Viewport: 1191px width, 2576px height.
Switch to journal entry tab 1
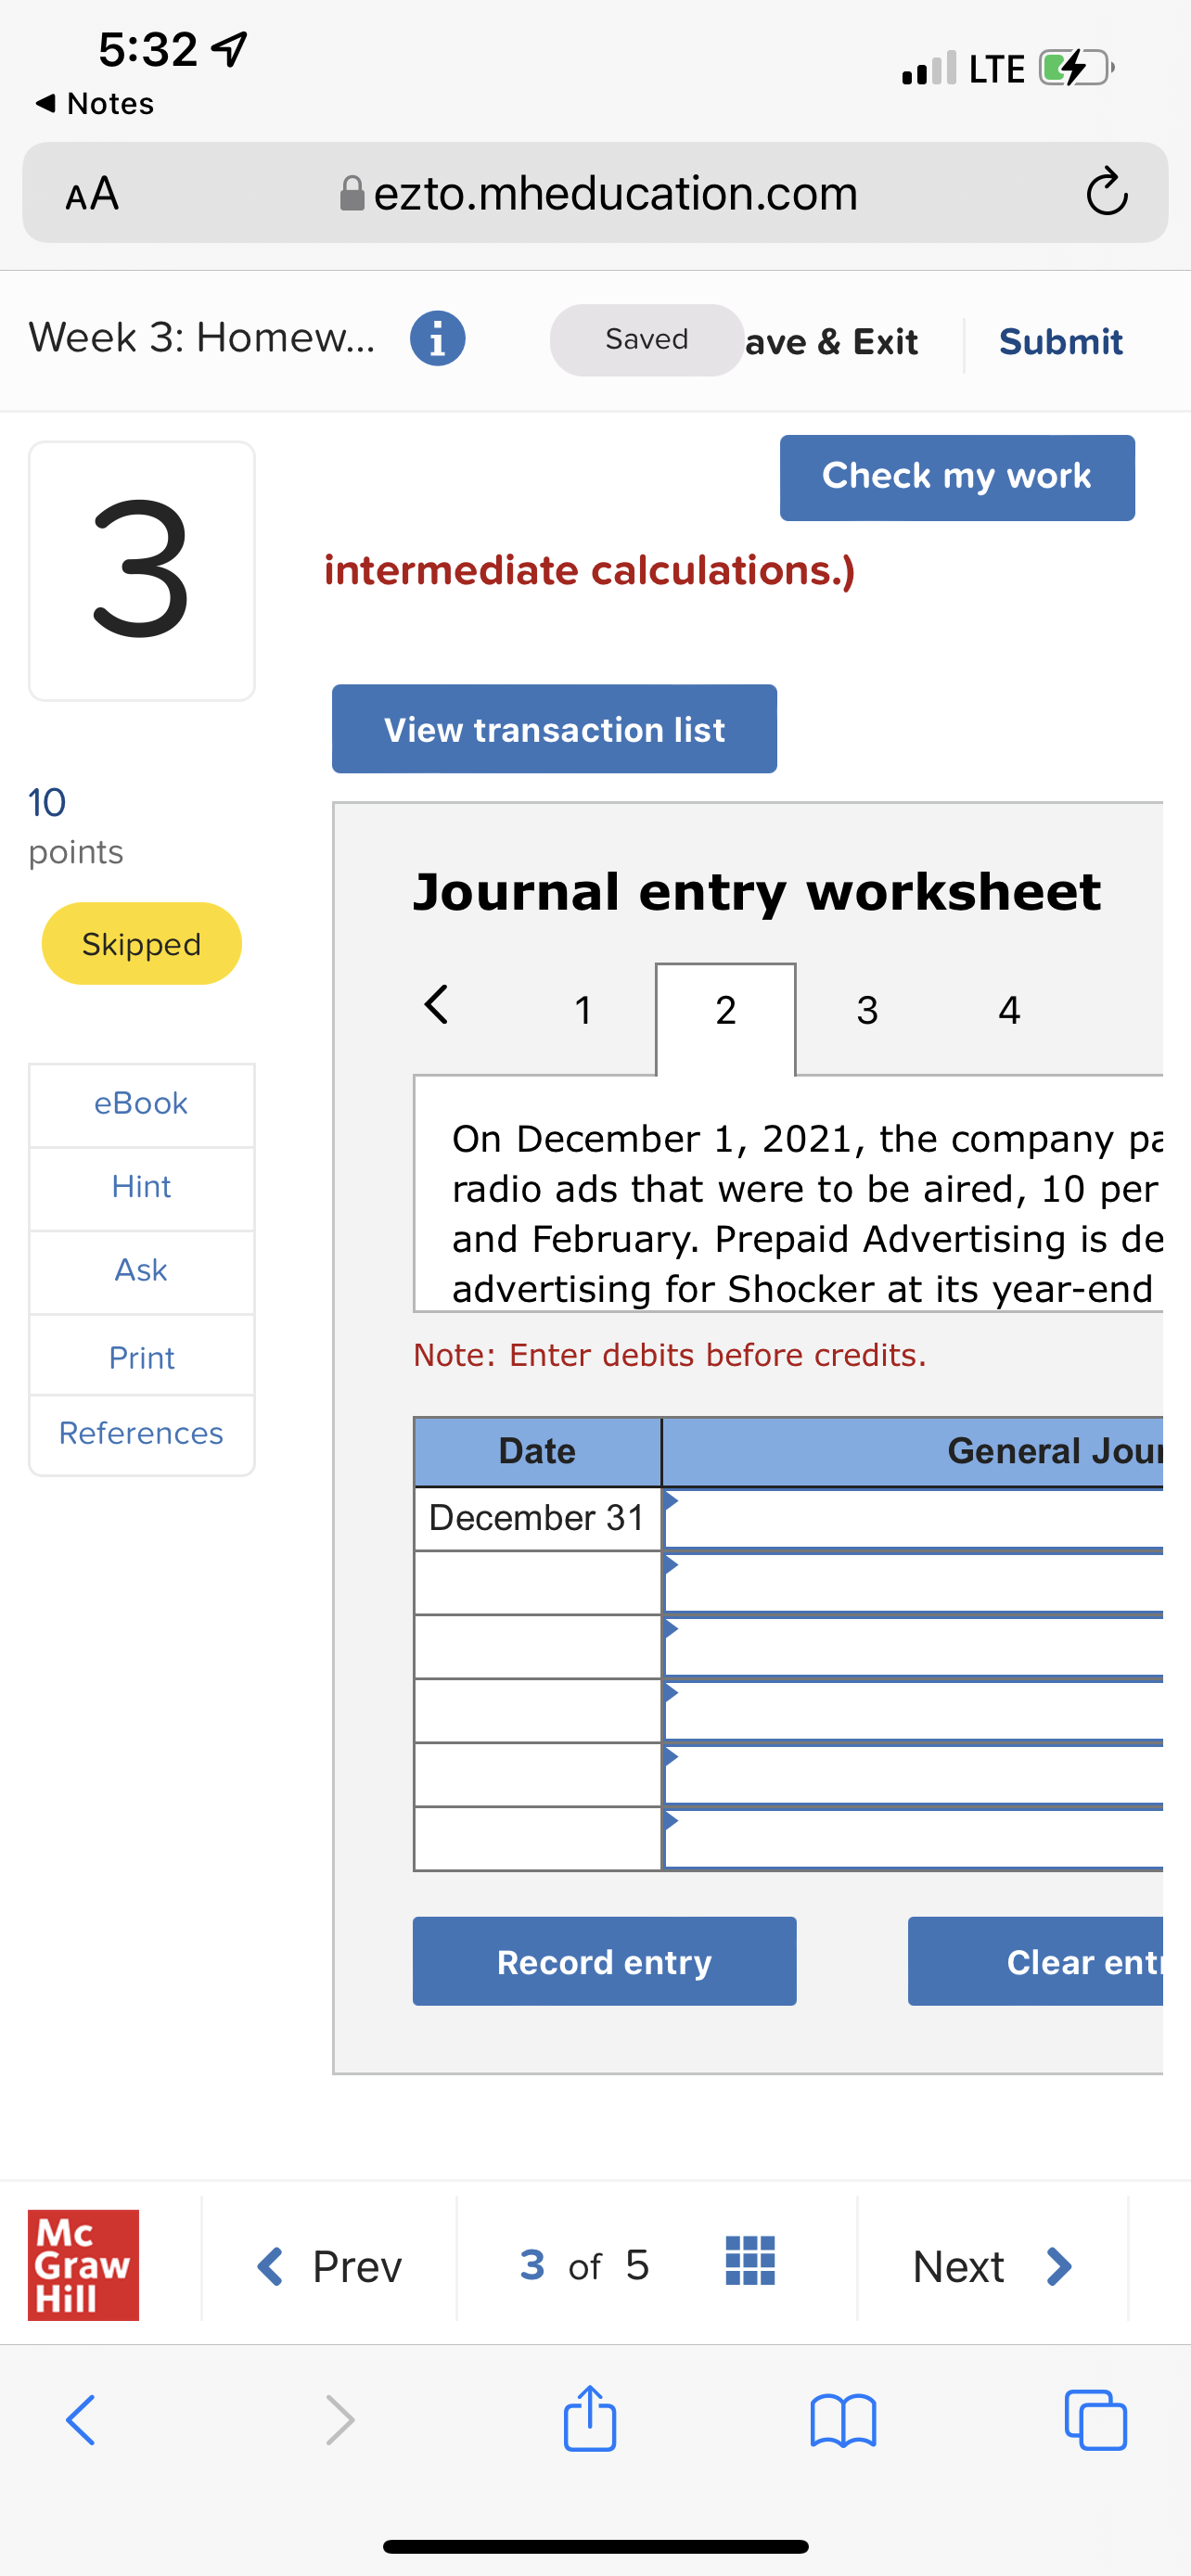click(583, 1010)
